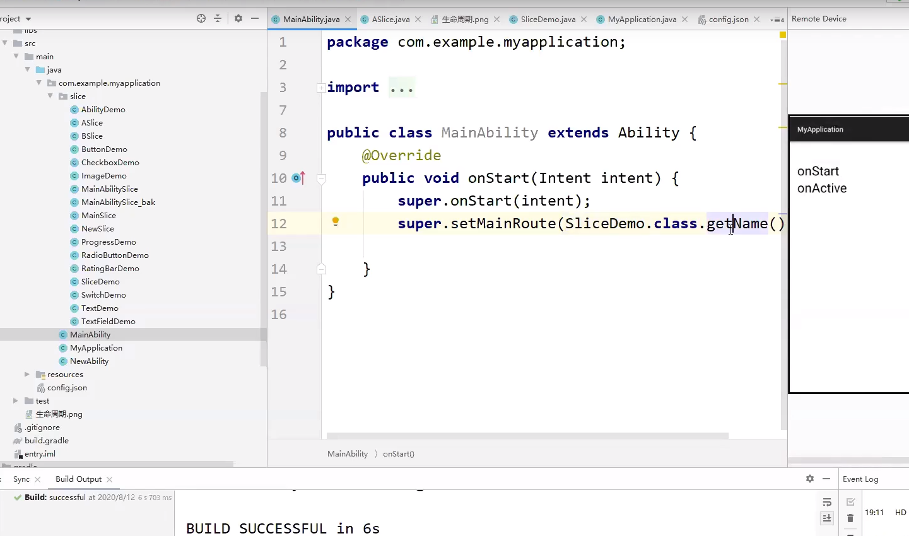The height and width of the screenshot is (536, 909).
Task: Click the override gutter icon on line 10
Action: (x=298, y=178)
